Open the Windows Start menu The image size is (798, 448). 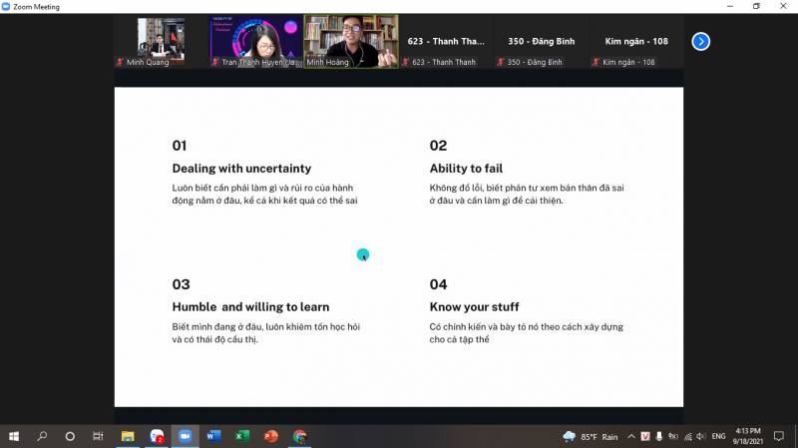coord(14,436)
